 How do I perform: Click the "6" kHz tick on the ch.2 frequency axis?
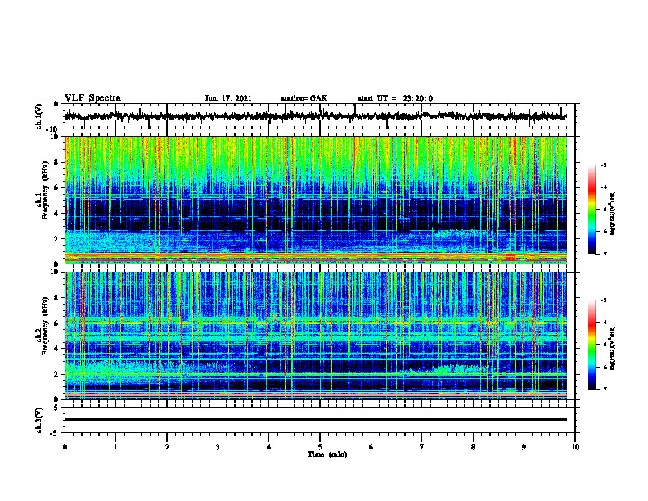(56, 323)
